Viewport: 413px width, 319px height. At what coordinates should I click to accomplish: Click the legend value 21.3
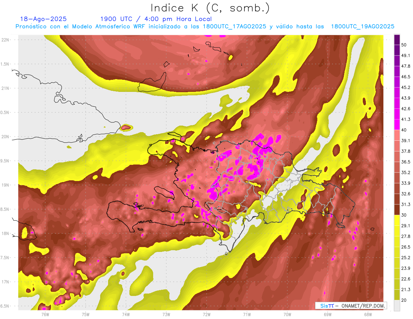[x=405, y=290]
